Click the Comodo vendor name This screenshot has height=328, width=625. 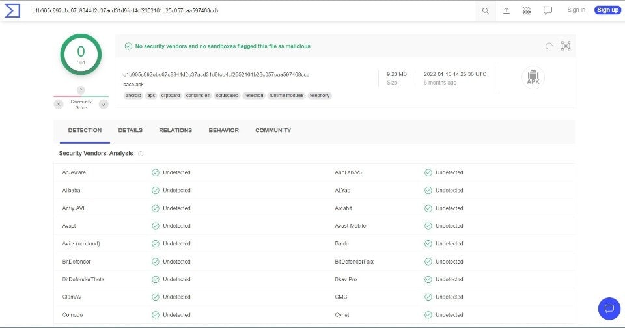point(72,315)
